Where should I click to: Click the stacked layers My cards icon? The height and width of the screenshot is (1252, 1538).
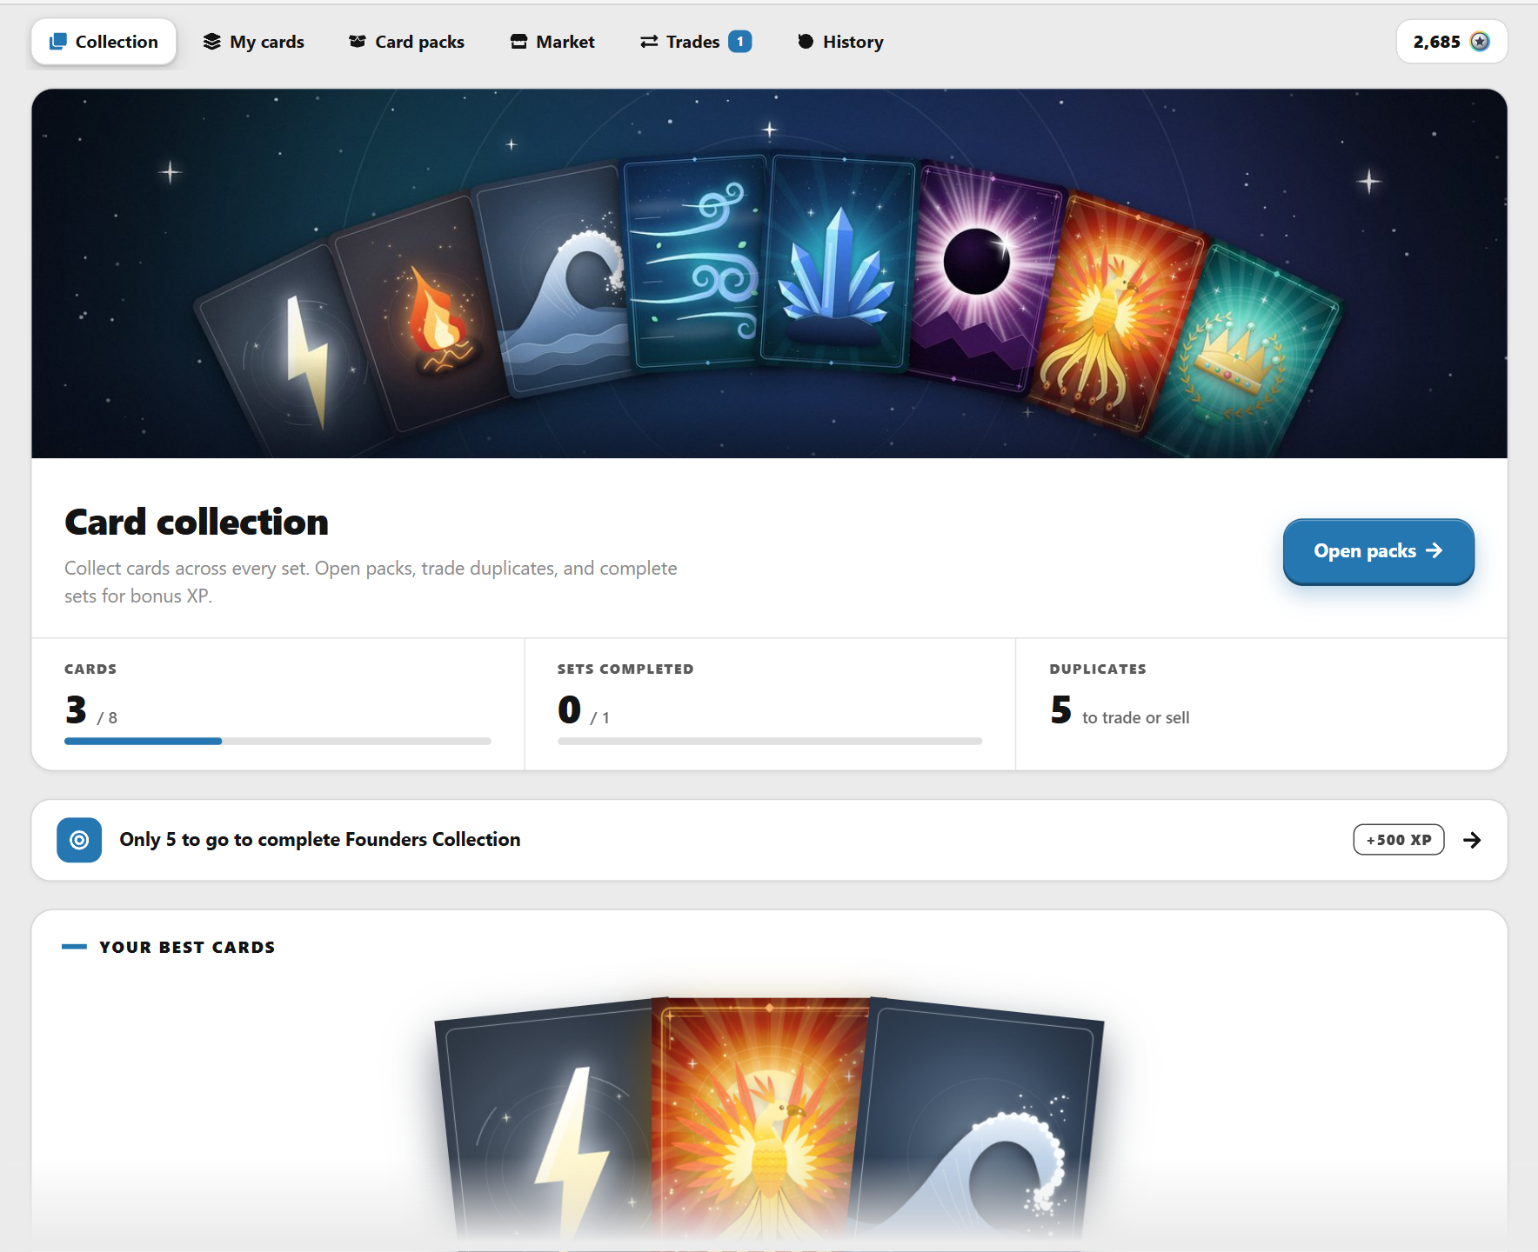coord(211,42)
